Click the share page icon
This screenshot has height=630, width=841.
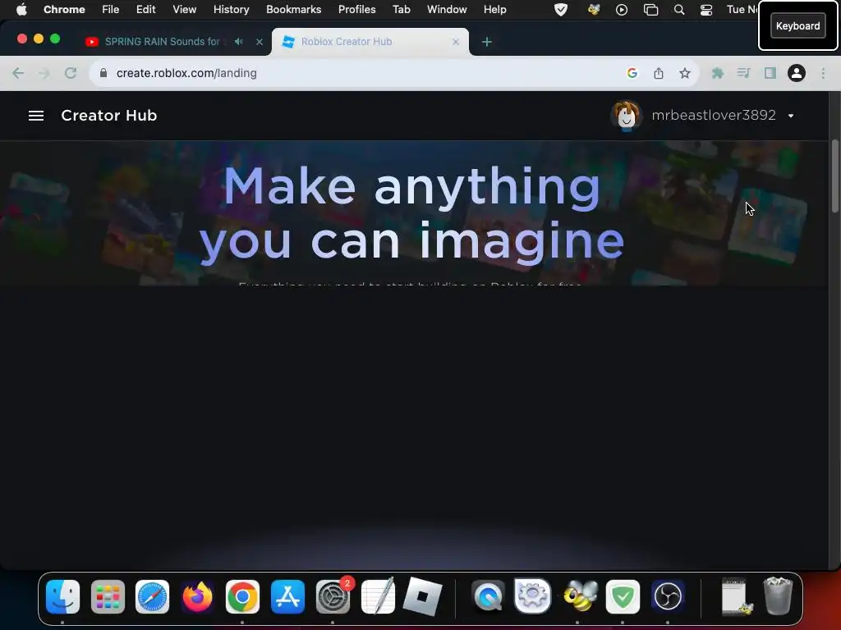[x=659, y=73]
